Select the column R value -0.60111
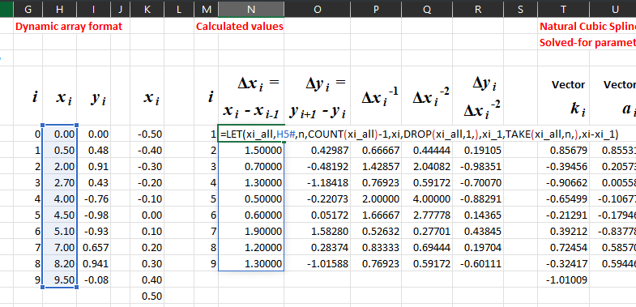This screenshot has height=307, width=636. pos(478,264)
